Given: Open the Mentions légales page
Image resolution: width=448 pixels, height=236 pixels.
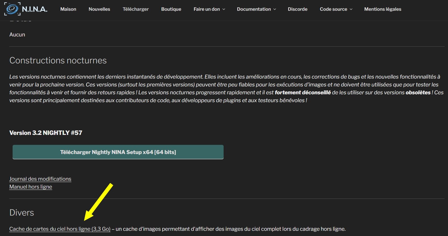Looking at the screenshot, I should point(383,9).
